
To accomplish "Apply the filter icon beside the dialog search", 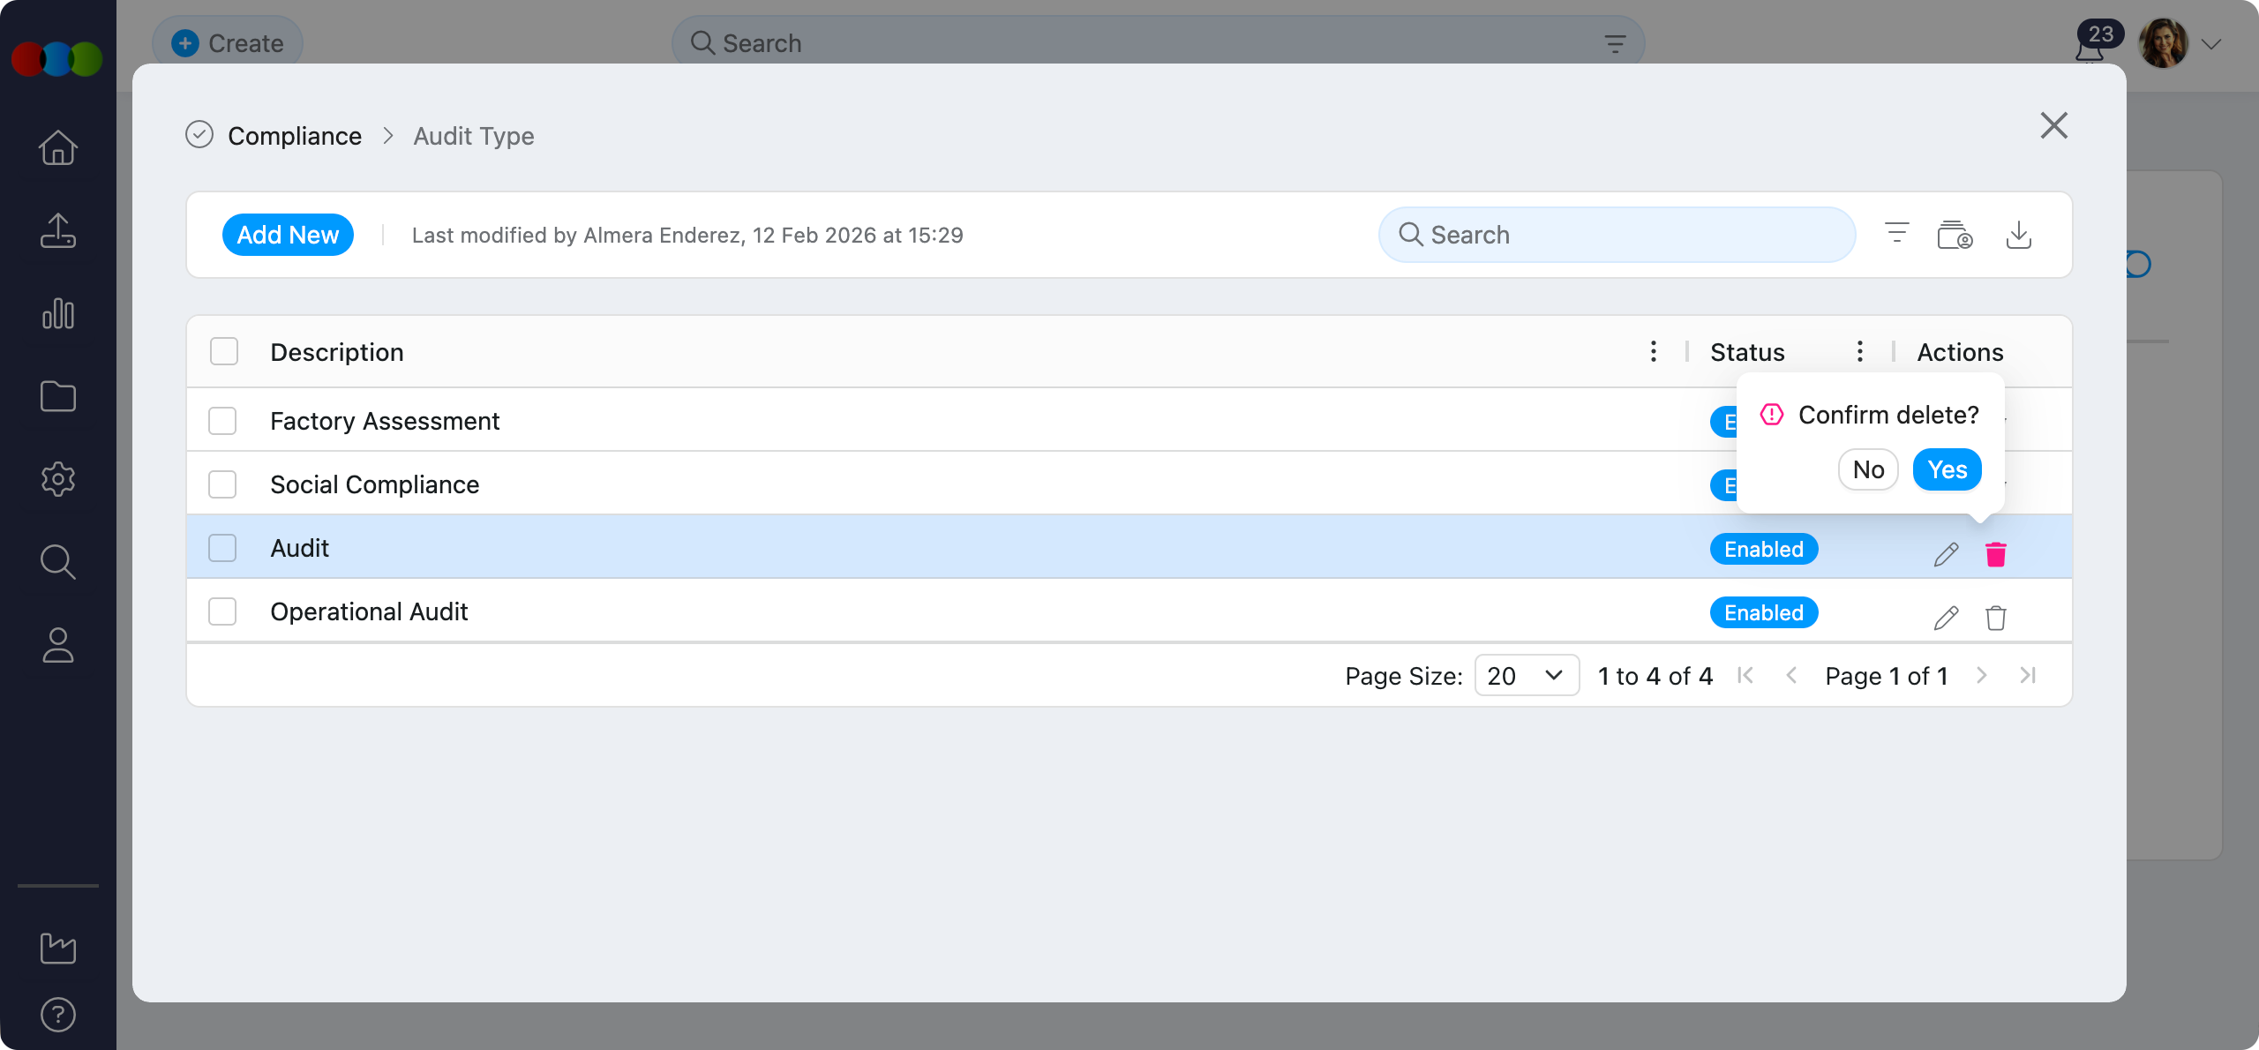I will [x=1896, y=235].
